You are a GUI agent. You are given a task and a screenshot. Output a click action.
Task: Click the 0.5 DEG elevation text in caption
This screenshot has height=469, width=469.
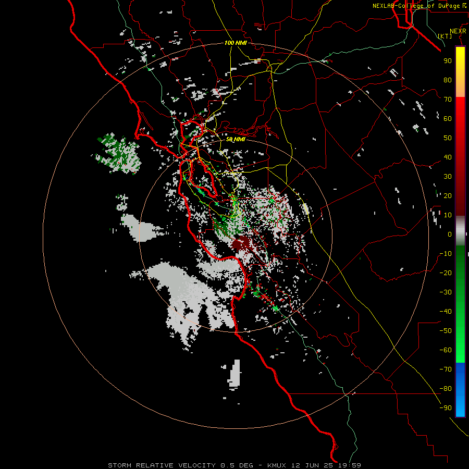click(237, 465)
